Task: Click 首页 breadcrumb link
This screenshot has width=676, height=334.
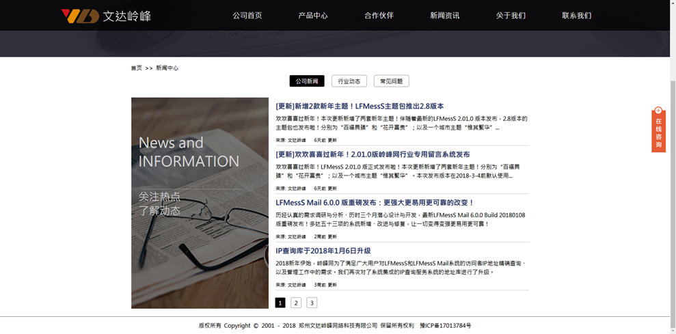Action: pyautogui.click(x=137, y=68)
